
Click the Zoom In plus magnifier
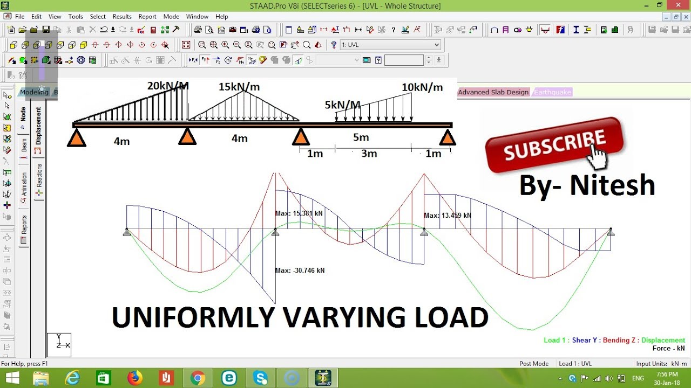click(225, 45)
